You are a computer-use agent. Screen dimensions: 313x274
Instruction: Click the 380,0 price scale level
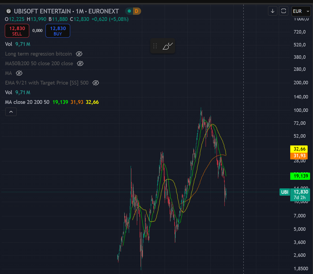(x=300, y=57)
